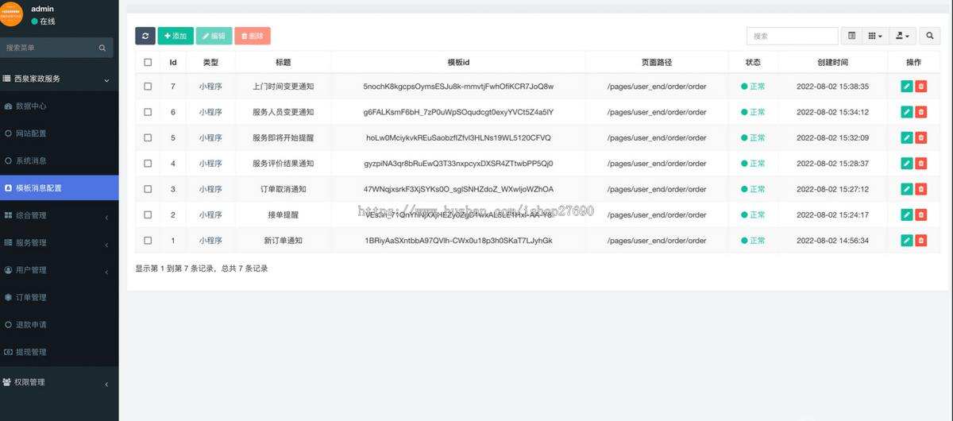Sort by the 创建时间 column header
953x421 pixels.
point(832,62)
